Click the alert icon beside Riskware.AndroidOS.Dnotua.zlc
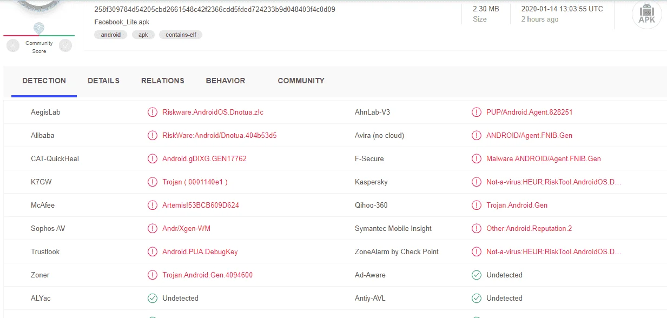The image size is (667, 318). coord(153,112)
